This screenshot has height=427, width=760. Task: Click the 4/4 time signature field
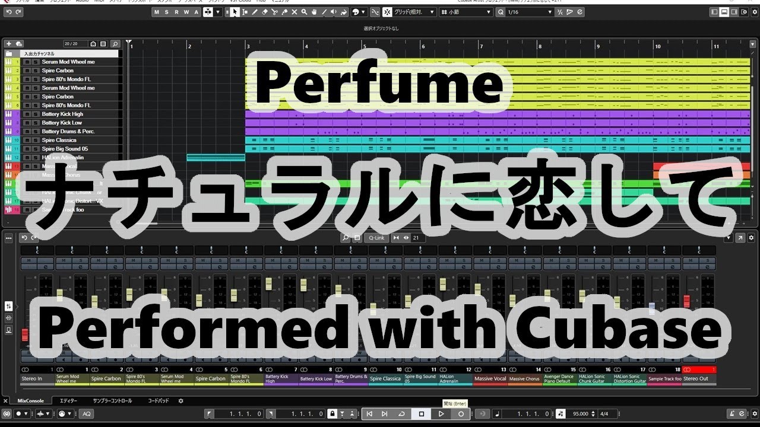pyautogui.click(x=604, y=413)
